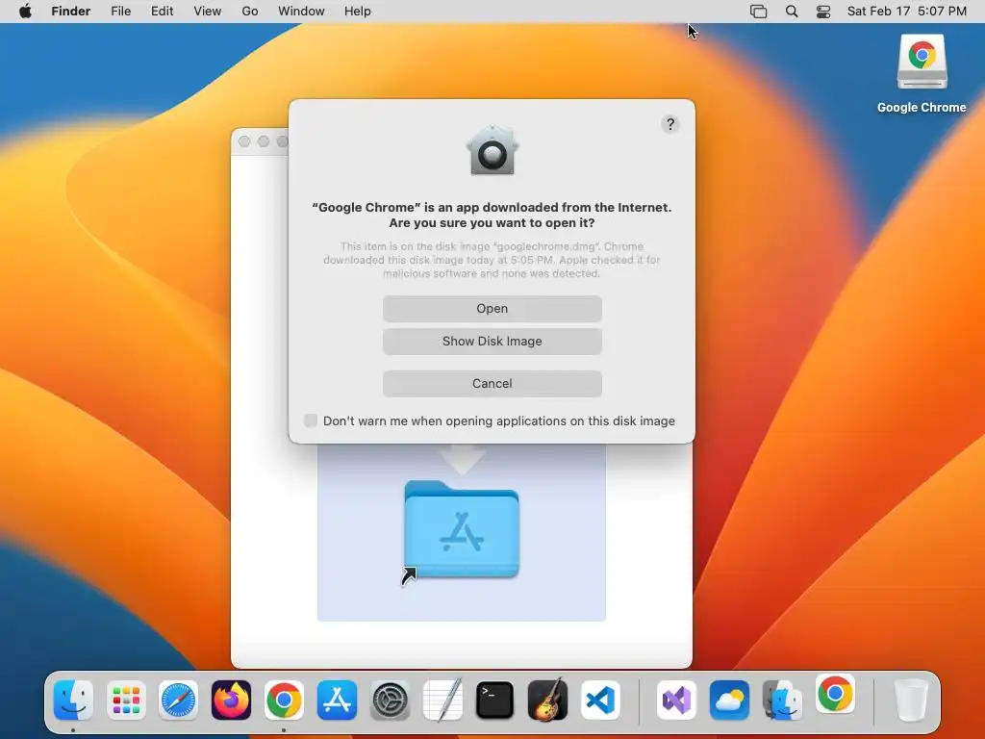Open Control Center in menu bar
985x739 pixels.
[x=823, y=12]
